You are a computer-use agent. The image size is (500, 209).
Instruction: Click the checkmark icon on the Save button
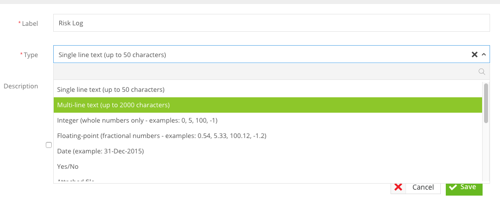click(453, 187)
